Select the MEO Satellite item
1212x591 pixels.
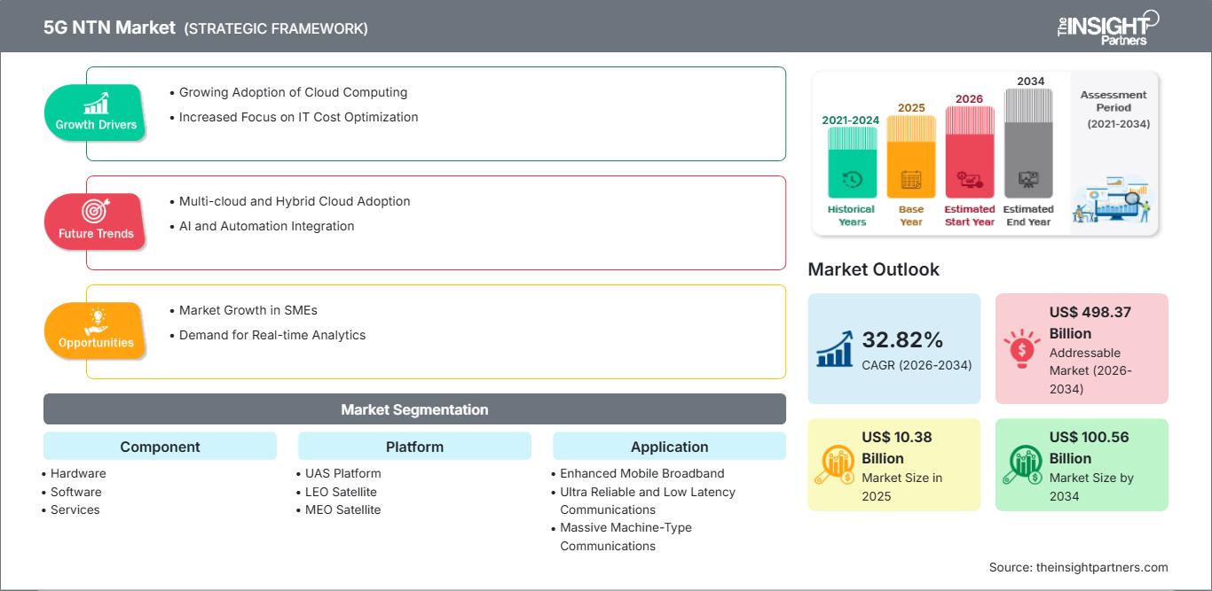[342, 509]
